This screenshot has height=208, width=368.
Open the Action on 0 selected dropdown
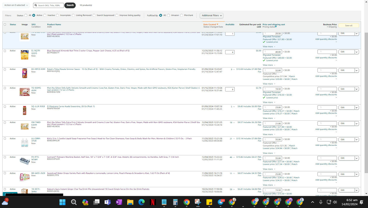point(16,5)
